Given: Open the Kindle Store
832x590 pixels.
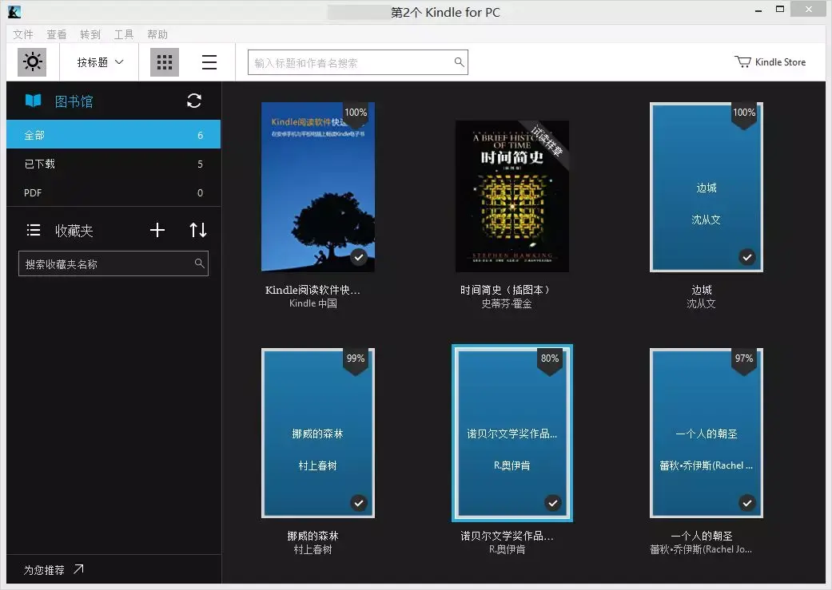Looking at the screenshot, I should pos(770,61).
